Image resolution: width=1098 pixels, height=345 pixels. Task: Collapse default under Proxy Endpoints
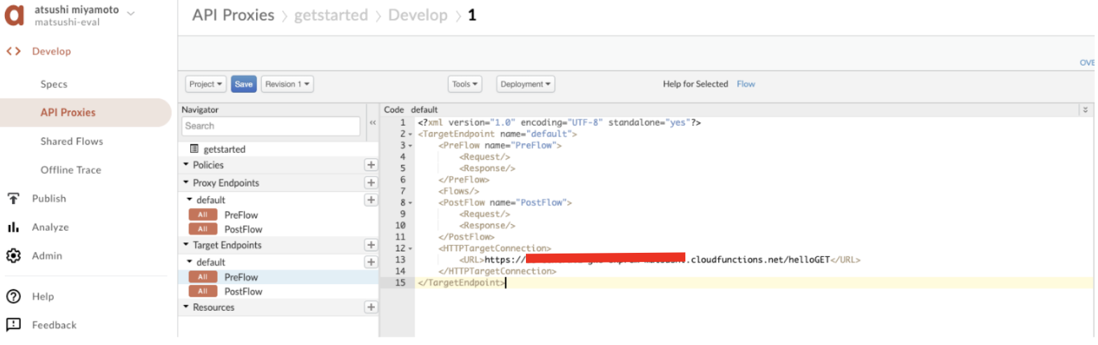[190, 200]
